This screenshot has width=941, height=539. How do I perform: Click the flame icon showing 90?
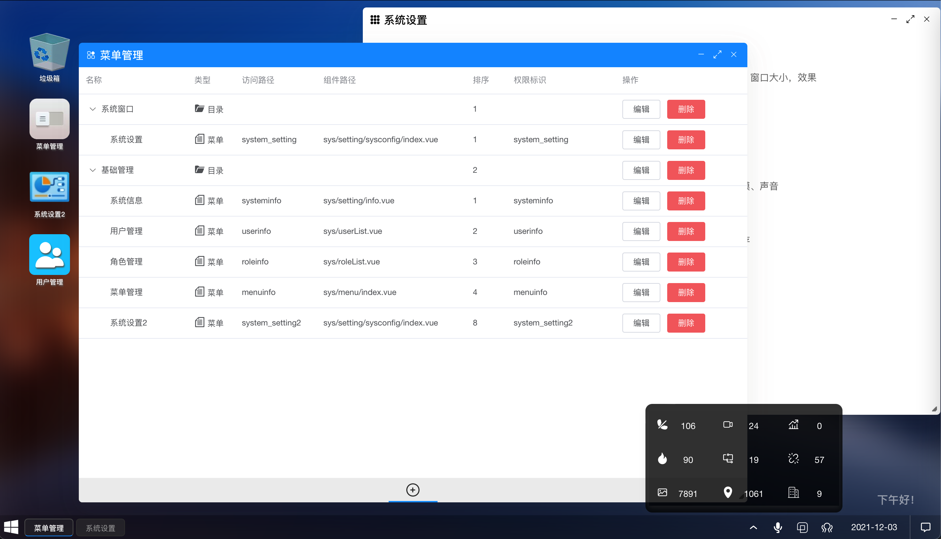662,459
